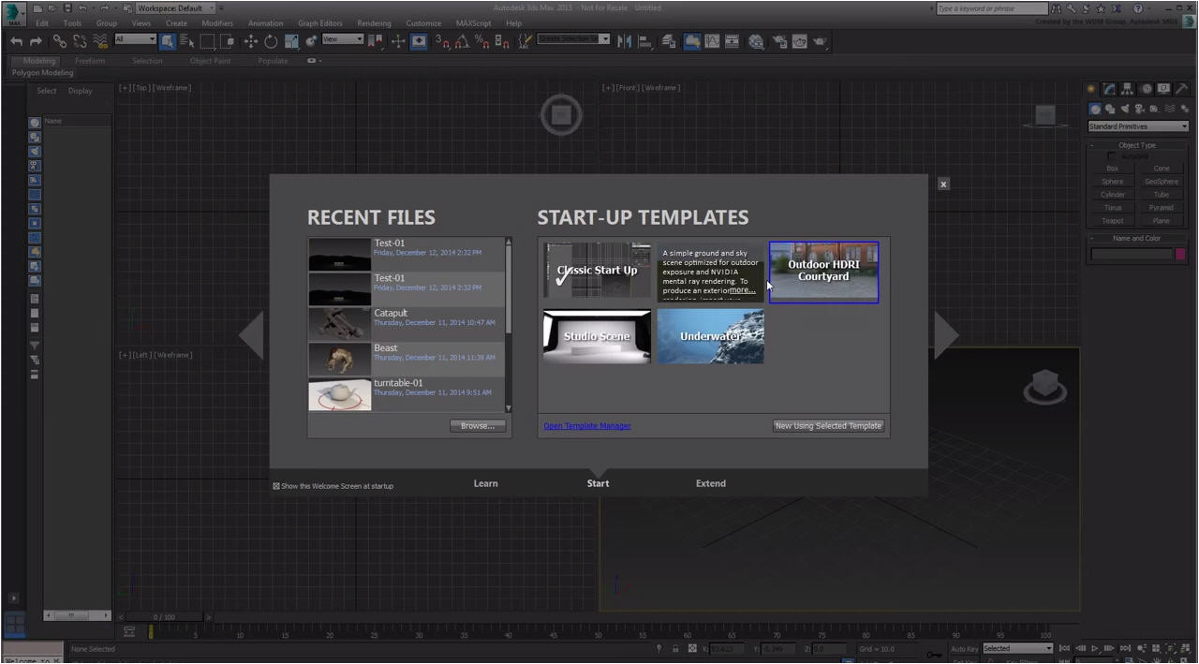Click New Using Selected Template button
The width and height of the screenshot is (1199, 664).
tap(828, 426)
